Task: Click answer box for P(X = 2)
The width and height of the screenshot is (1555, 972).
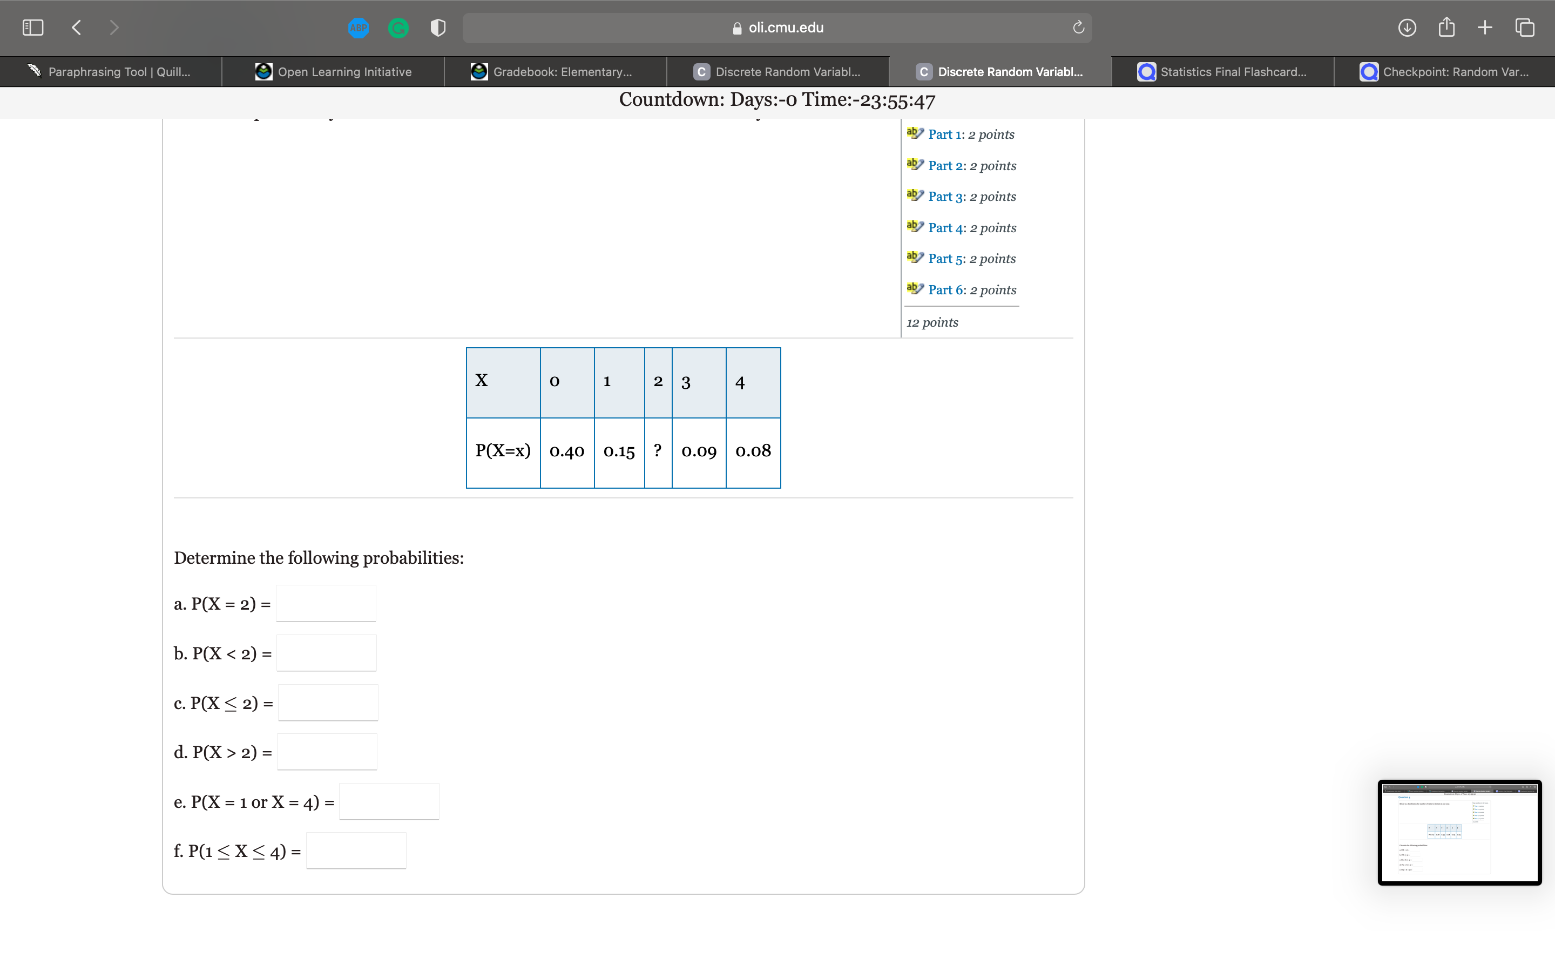Action: (326, 604)
